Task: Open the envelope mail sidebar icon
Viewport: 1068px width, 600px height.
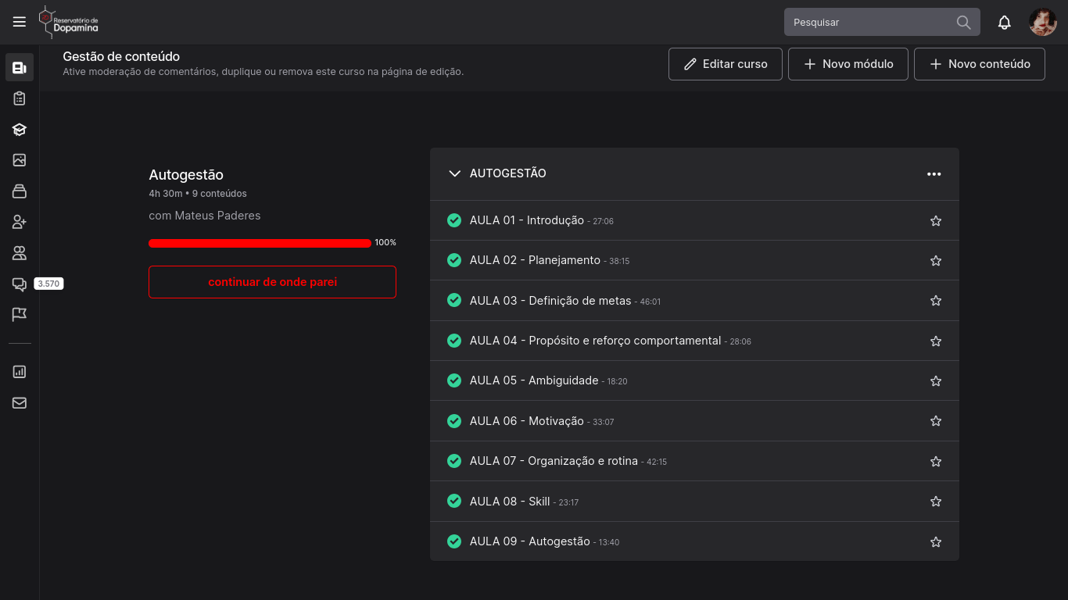Action: pos(20,403)
